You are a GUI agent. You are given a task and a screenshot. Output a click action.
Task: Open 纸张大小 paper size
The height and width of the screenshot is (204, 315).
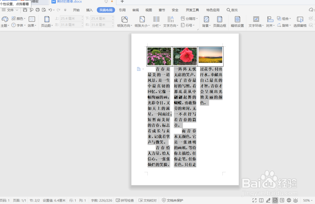pos(142,22)
